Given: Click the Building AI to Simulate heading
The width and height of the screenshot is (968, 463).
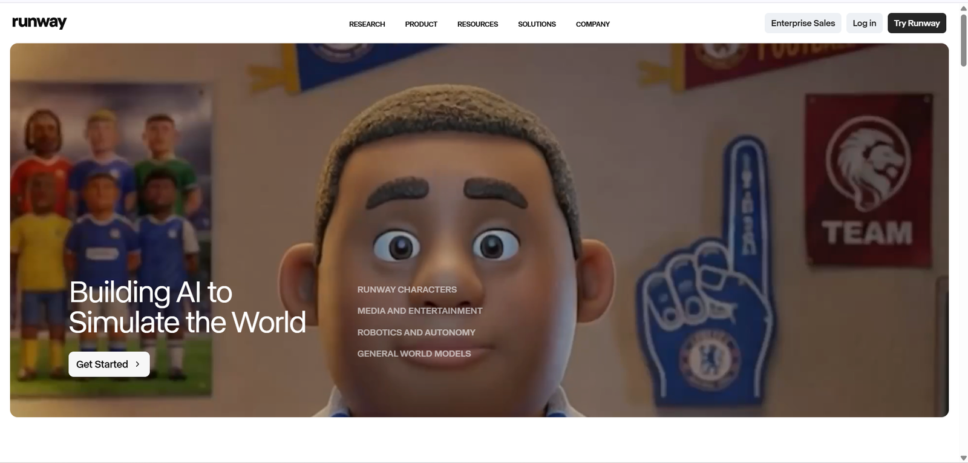Looking at the screenshot, I should (x=187, y=307).
